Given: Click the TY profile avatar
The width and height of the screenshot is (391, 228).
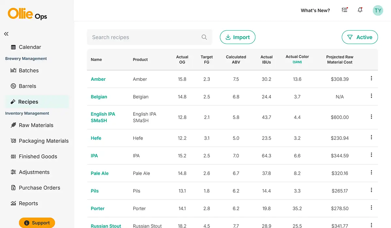Looking at the screenshot, I should pyautogui.click(x=378, y=10).
